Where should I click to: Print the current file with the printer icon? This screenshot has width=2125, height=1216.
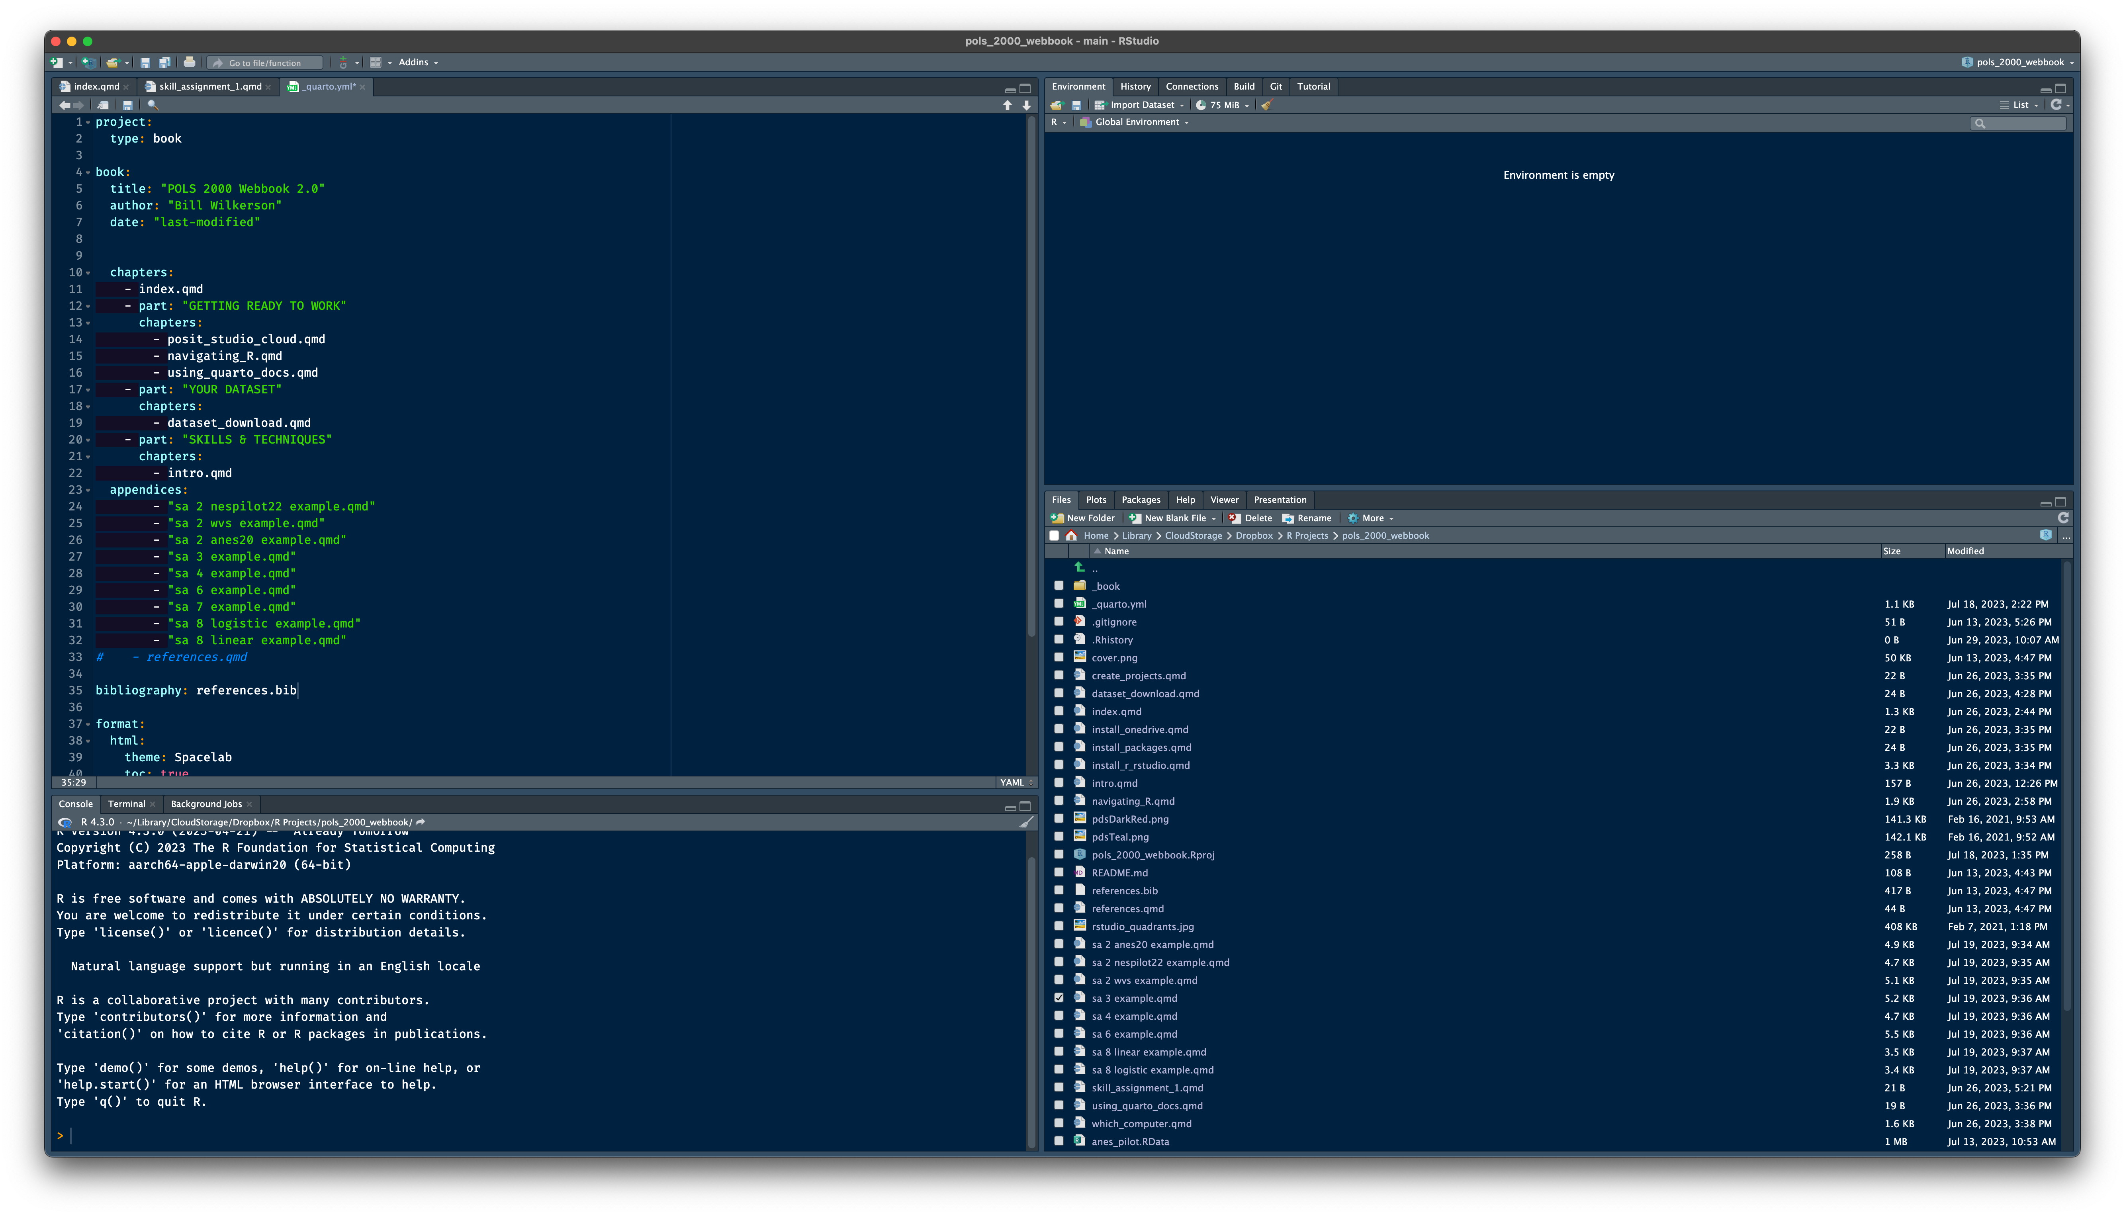(x=190, y=63)
